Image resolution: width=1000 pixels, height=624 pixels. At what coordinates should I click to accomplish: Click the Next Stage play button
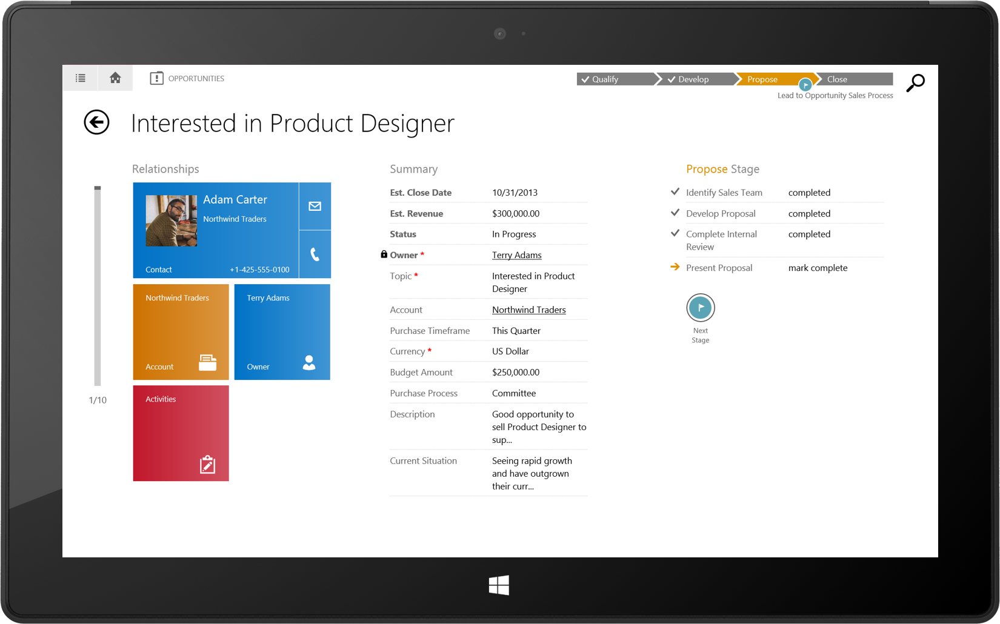pos(700,307)
